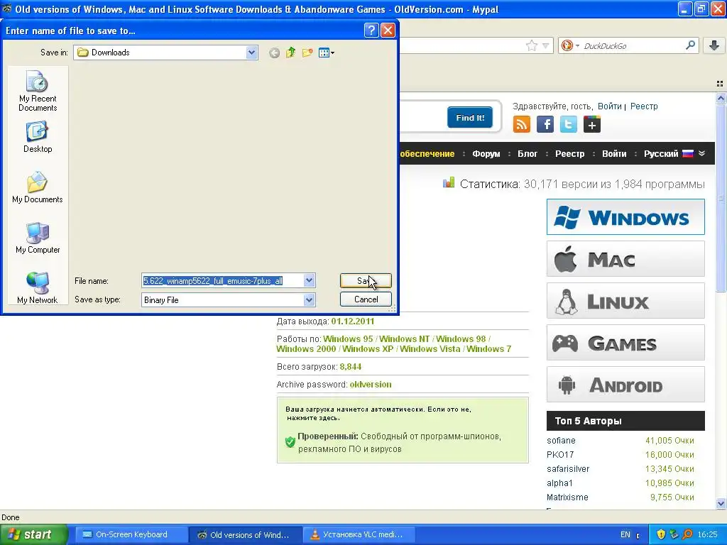Open the Реестр menu item in nav bar
Screen dimensions: 727x545
(x=570, y=154)
